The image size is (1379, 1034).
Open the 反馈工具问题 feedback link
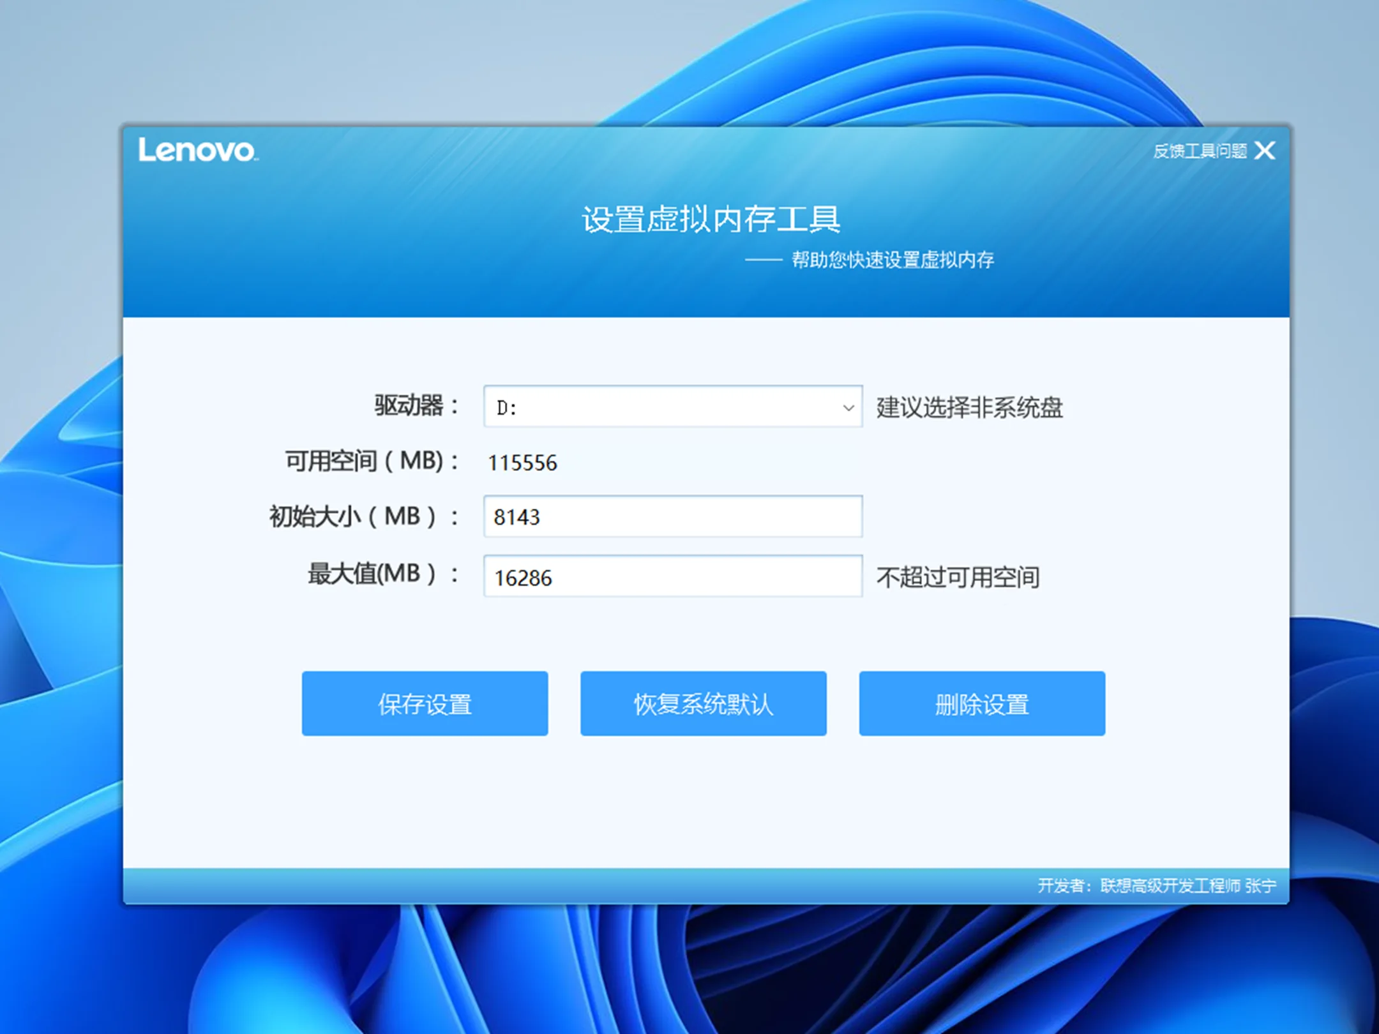coord(1200,151)
